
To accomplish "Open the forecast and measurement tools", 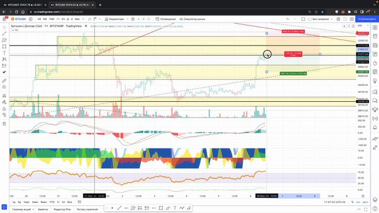I will (4, 66).
